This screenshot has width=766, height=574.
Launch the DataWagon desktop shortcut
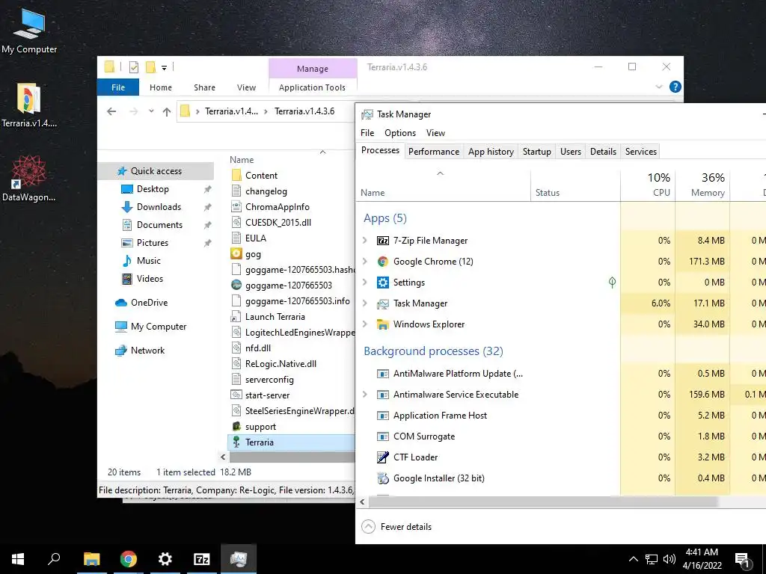29,179
